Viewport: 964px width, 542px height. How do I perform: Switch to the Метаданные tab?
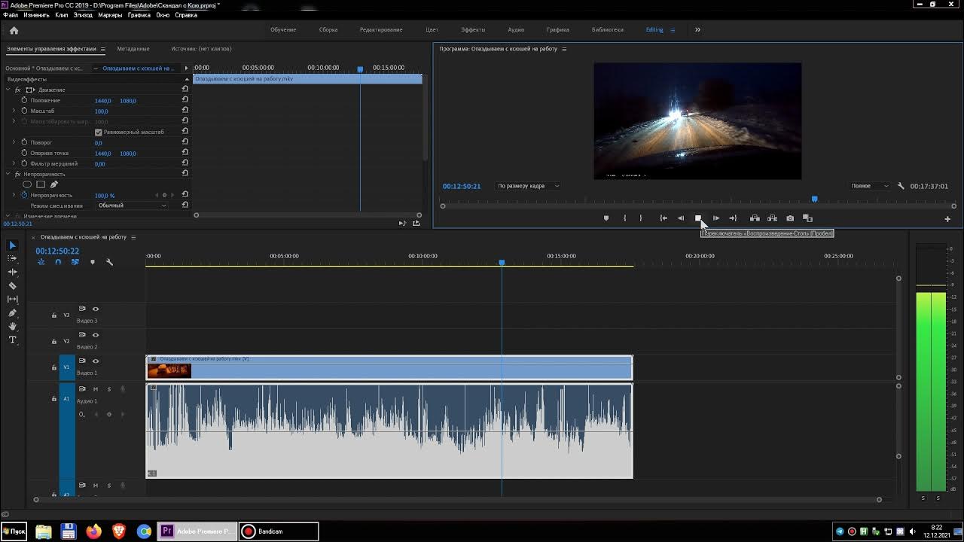(x=133, y=49)
